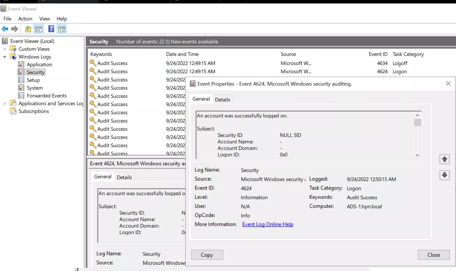This screenshot has width=456, height=271.
Task: Sort by the Keywords column header
Action: (126, 54)
